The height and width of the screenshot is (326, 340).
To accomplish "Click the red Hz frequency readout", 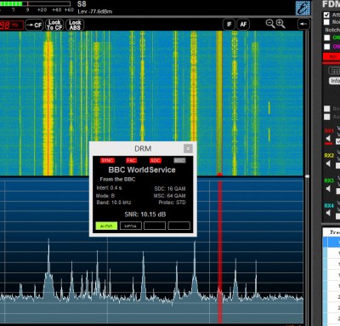I will pos(11,25).
